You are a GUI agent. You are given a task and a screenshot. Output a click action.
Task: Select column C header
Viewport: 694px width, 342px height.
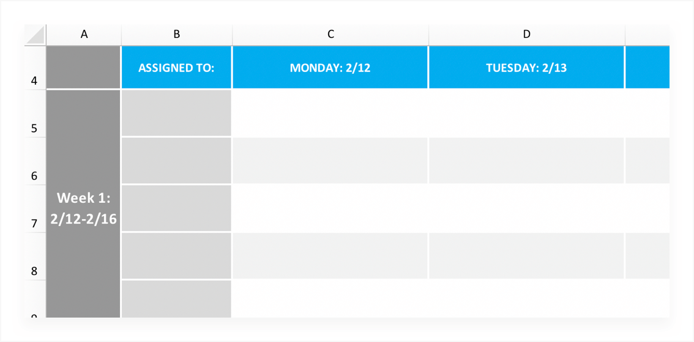pyautogui.click(x=330, y=35)
